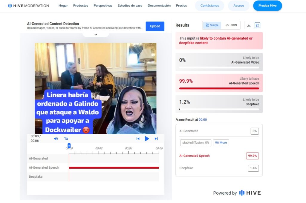Screen dimensions: 306x203
Task: Skip to the previous frame
Action: [138, 139]
